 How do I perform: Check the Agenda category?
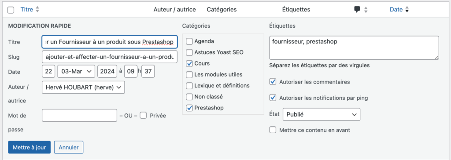tap(189, 41)
